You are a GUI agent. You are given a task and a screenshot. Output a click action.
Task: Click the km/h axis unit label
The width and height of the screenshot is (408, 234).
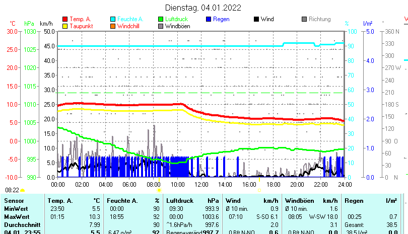[x=45, y=24]
